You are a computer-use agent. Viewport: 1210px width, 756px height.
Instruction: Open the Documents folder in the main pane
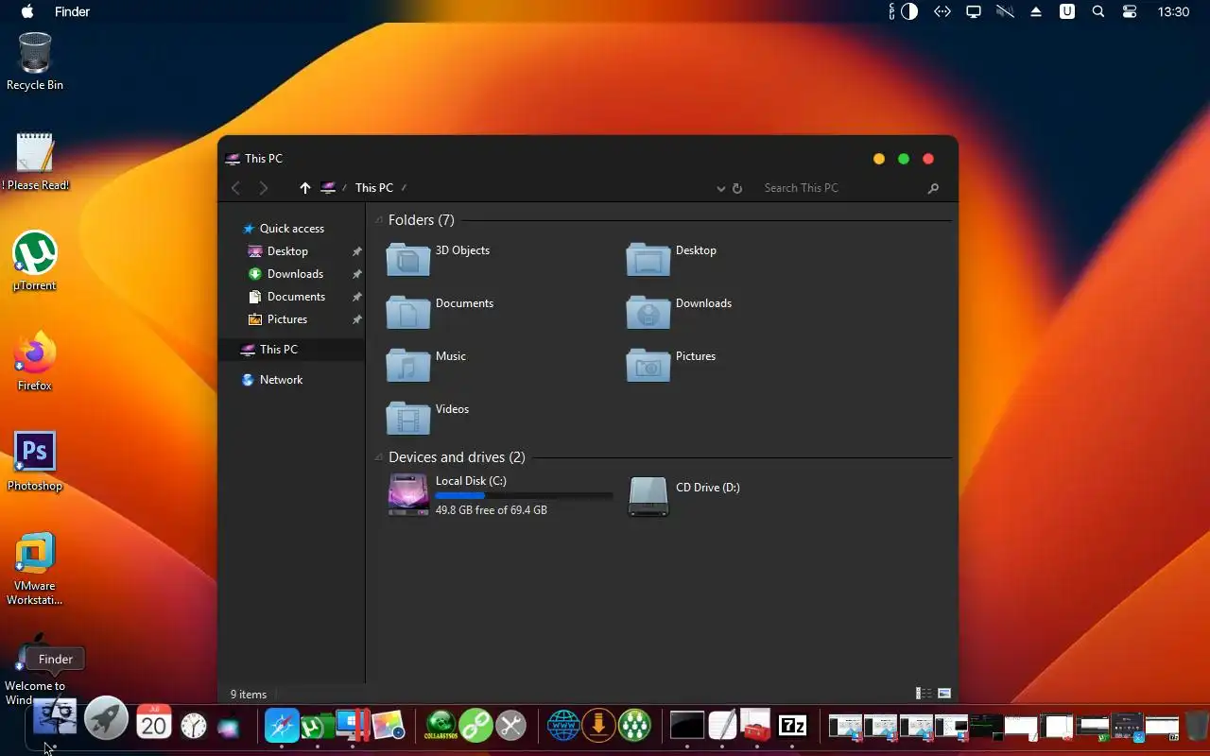click(441, 312)
